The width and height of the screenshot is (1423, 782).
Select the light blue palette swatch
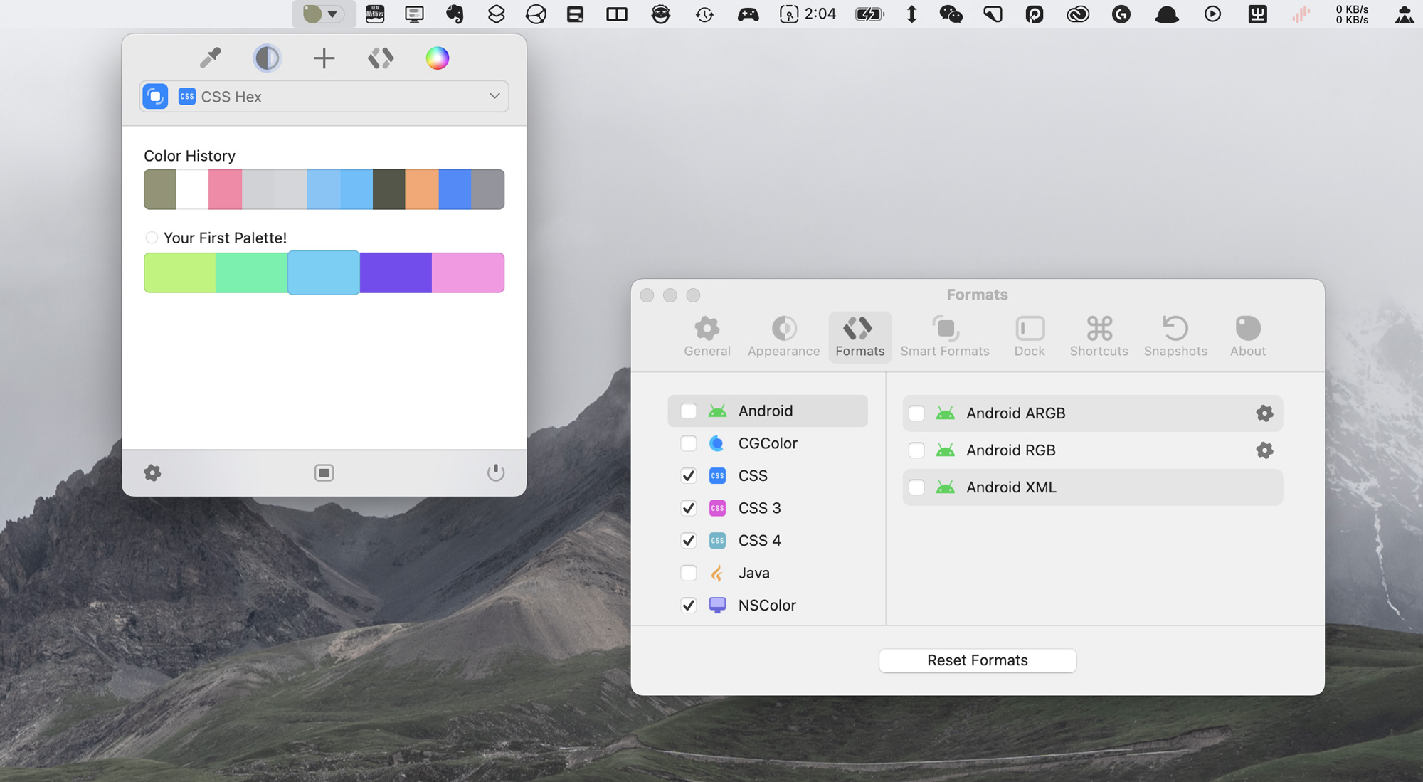coord(324,273)
